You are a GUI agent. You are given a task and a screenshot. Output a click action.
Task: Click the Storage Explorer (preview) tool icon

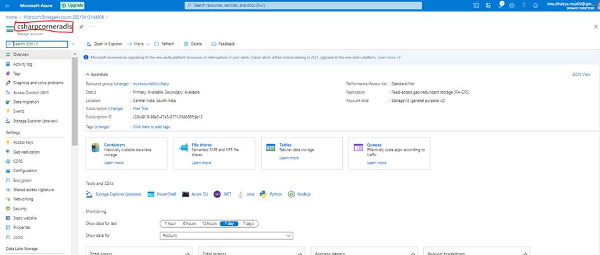89,194
